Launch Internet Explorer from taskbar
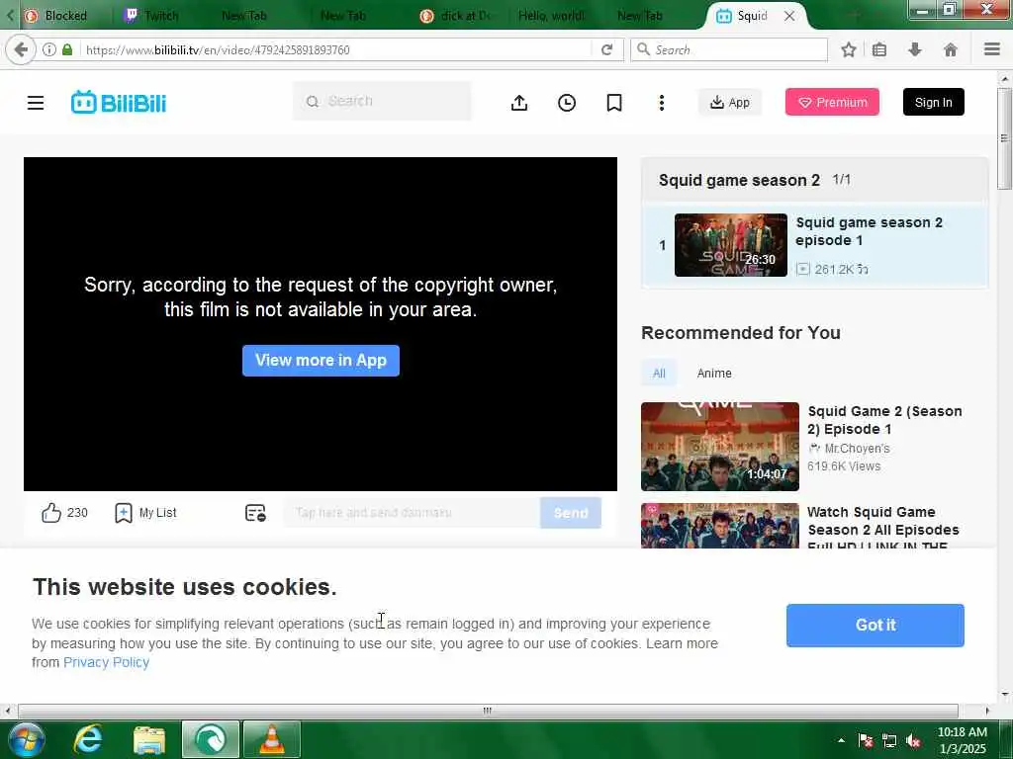Screen dimensions: 1013x759 pos(88,739)
